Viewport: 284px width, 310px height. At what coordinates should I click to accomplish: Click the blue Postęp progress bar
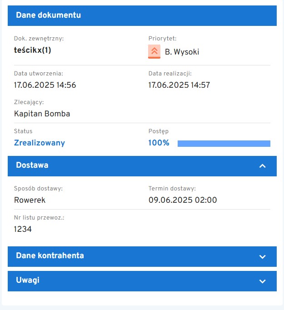(x=224, y=144)
